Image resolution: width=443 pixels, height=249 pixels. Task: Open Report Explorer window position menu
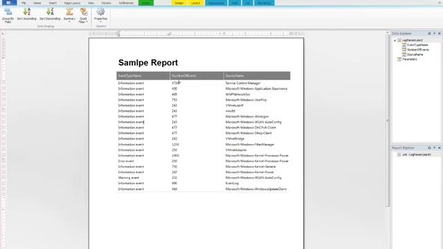[x=429, y=147]
